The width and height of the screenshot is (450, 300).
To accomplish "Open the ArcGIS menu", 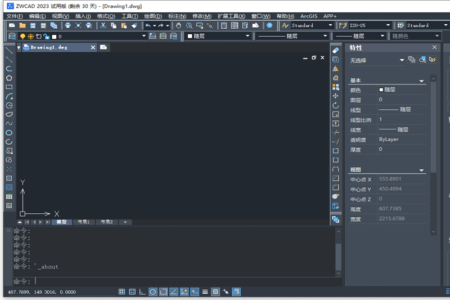I will click(309, 16).
